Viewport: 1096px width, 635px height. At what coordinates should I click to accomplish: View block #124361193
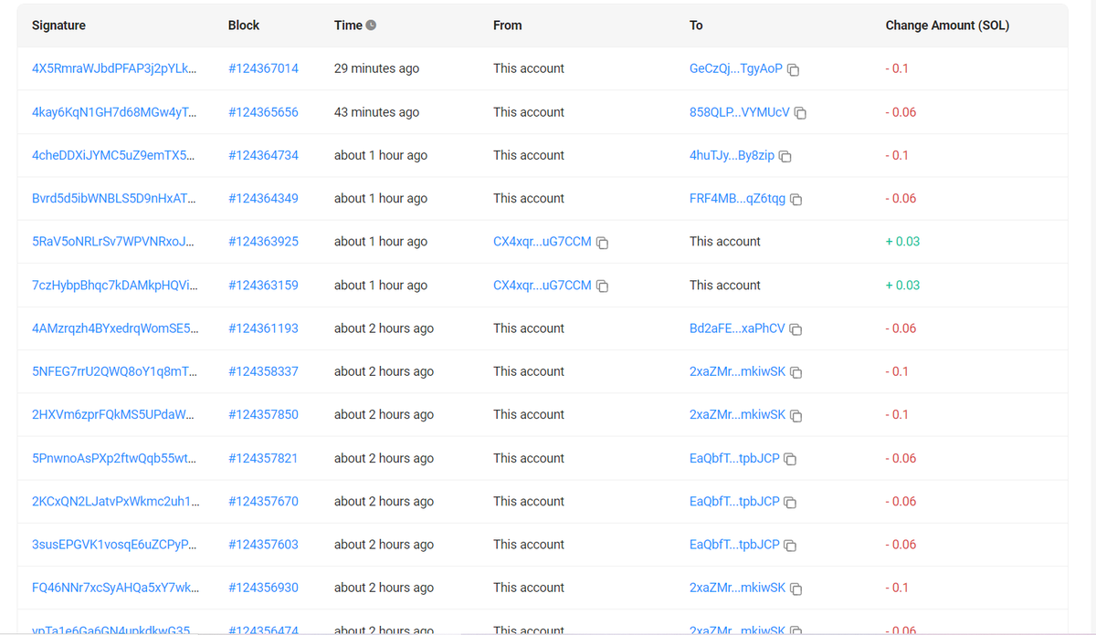coord(263,328)
